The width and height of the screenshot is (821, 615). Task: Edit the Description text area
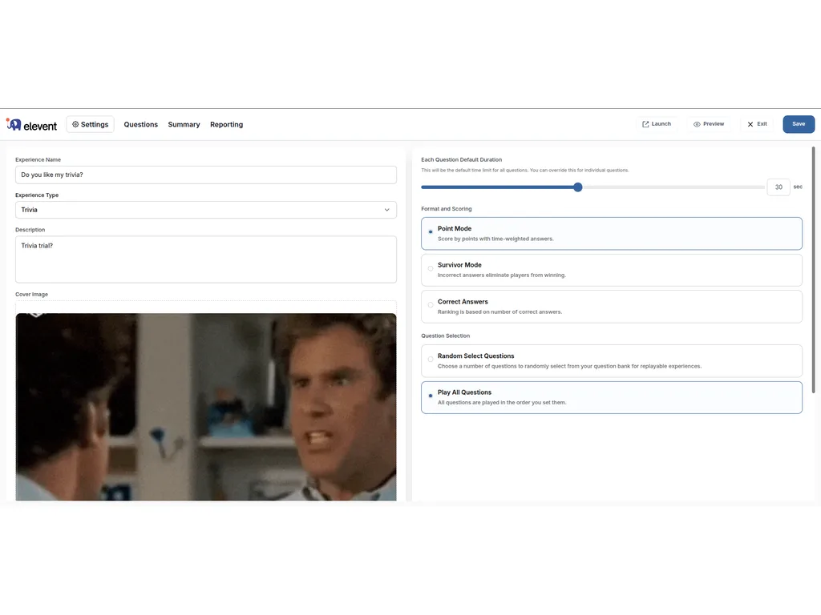(x=206, y=259)
